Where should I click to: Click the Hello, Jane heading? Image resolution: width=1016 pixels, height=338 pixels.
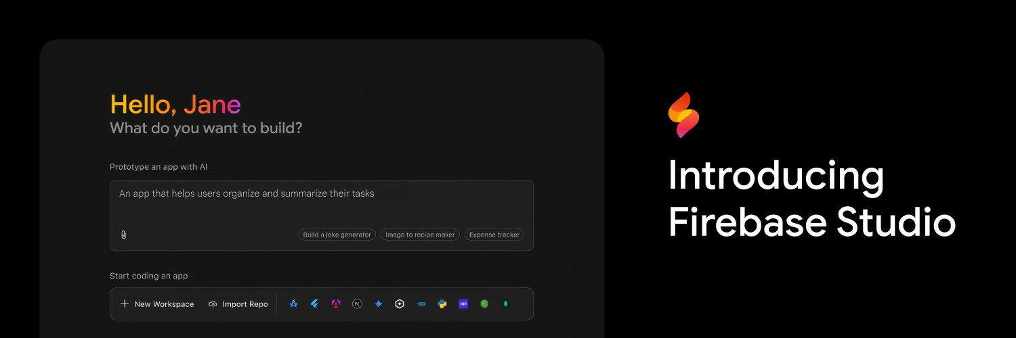[x=175, y=104]
